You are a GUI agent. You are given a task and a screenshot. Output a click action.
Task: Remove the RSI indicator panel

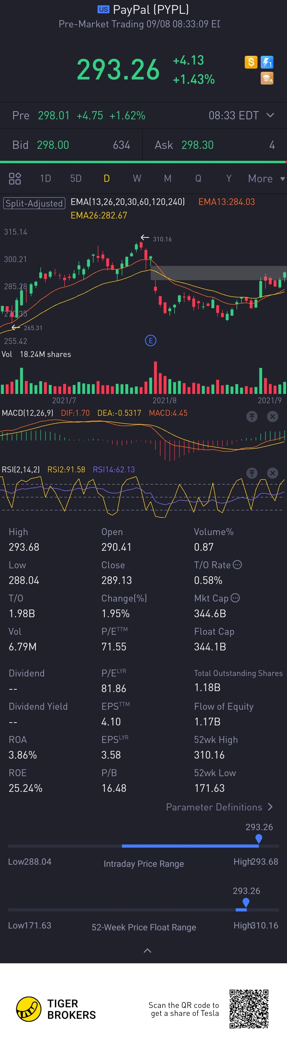pyautogui.click(x=273, y=473)
